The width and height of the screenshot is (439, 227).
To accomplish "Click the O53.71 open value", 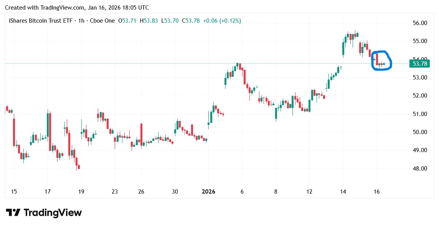I will click(127, 21).
